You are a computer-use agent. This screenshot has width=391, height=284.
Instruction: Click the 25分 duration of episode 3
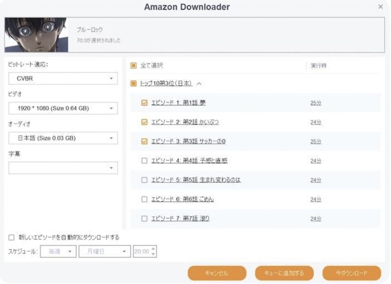pos(316,141)
